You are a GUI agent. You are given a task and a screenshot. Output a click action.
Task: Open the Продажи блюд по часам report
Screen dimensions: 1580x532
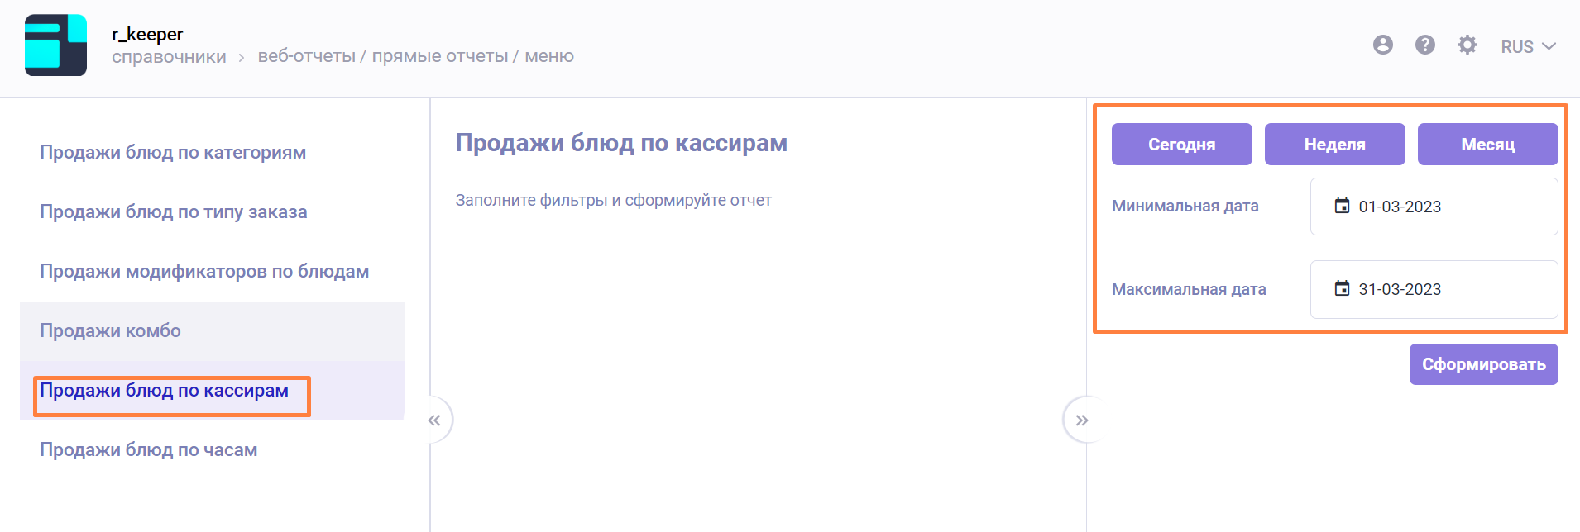tap(149, 450)
